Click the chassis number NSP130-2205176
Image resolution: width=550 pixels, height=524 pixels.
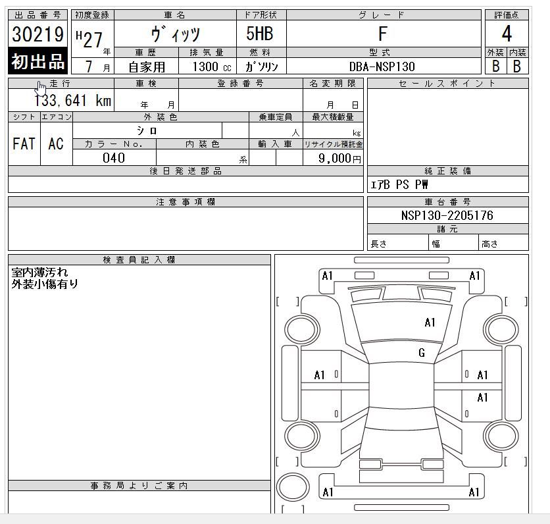point(447,215)
